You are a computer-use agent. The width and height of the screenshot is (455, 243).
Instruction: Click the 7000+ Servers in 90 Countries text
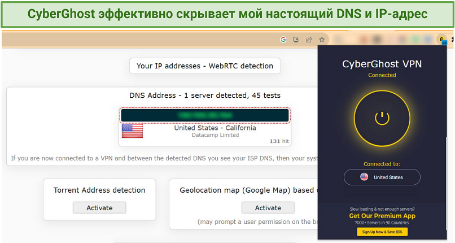click(x=382, y=223)
